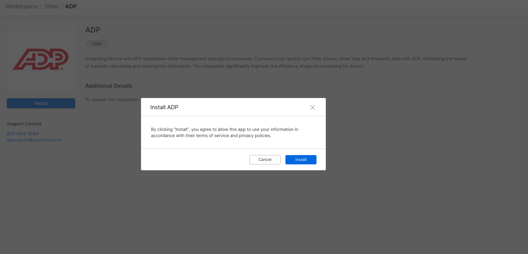Screen dimensions: 528x254
Task: Click the Install ADP dialog title
Action: point(164,107)
